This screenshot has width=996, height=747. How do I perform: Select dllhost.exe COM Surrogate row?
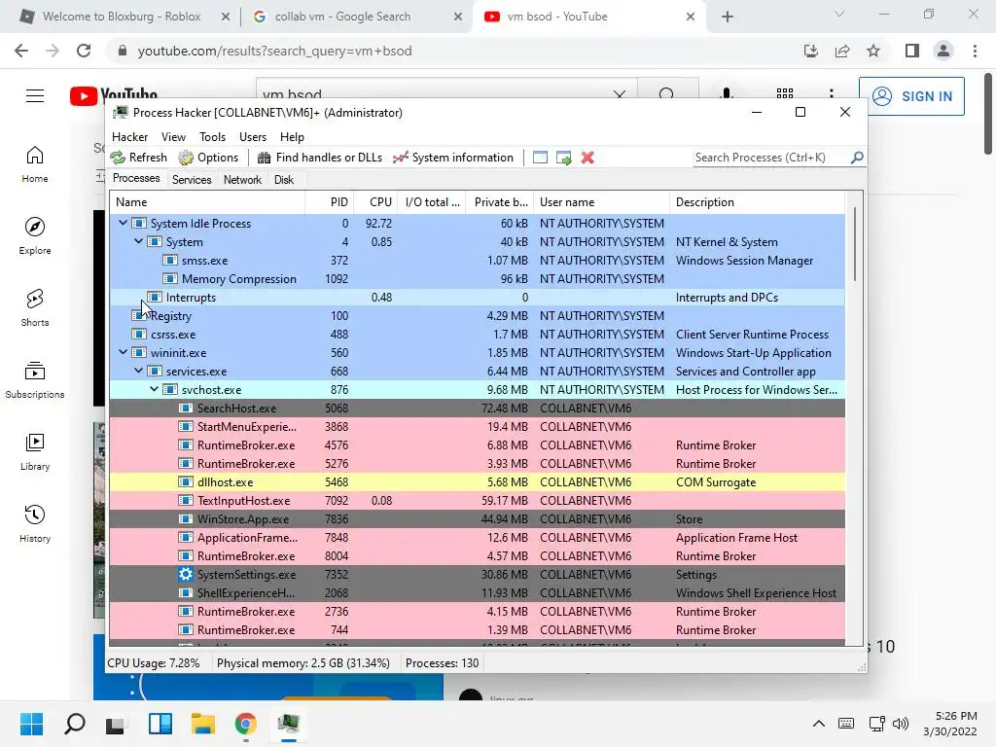click(x=477, y=482)
